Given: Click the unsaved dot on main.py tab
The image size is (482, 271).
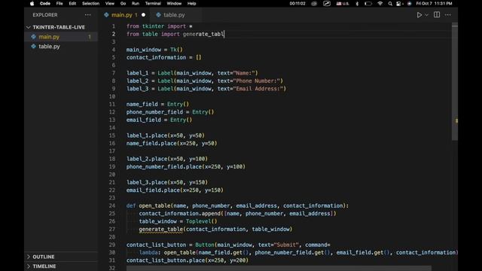Looking at the screenshot, I should pyautogui.click(x=144, y=15).
